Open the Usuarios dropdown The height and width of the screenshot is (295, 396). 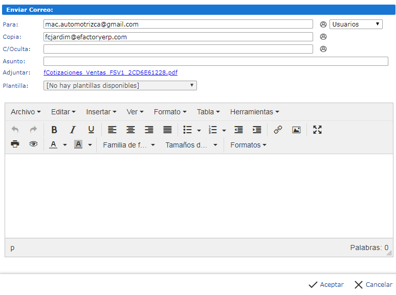click(356, 24)
